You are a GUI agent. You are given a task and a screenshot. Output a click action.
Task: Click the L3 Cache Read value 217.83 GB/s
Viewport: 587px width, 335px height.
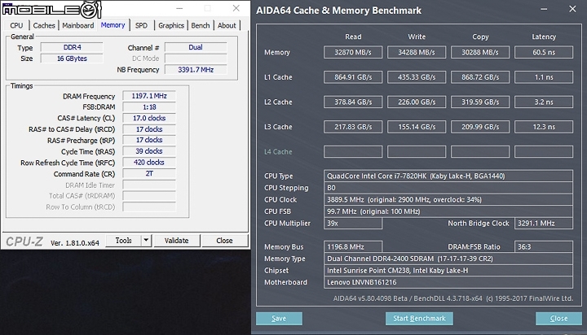[353, 127]
